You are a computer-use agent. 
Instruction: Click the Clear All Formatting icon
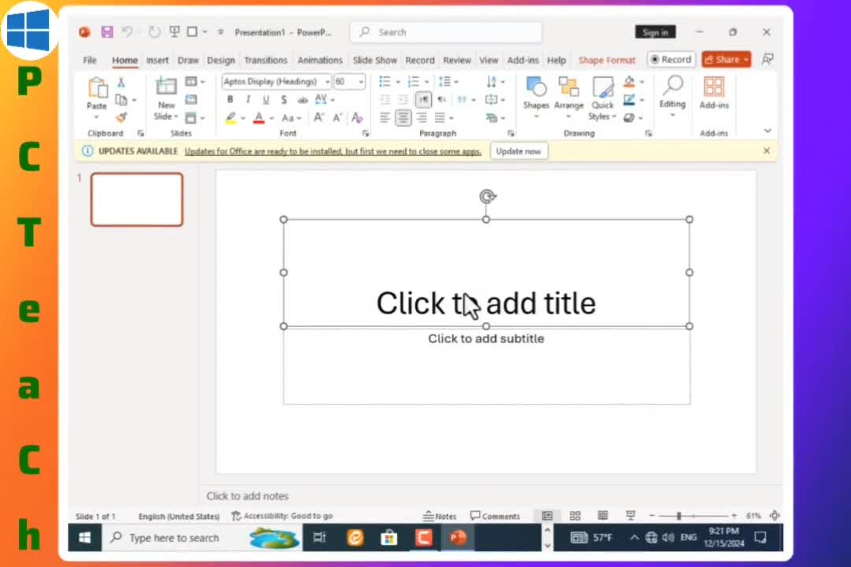(x=357, y=117)
